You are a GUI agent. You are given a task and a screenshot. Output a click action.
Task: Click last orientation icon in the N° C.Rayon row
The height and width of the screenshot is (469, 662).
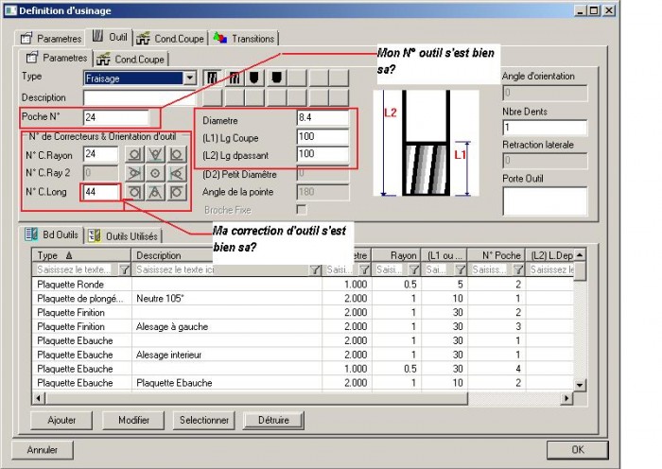(176, 154)
